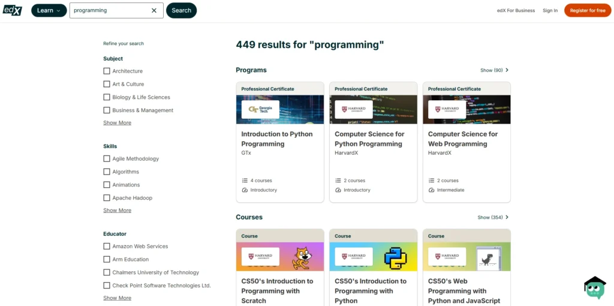Click the 'Skills' filter heading
This screenshot has height=306, width=614.
(110, 146)
